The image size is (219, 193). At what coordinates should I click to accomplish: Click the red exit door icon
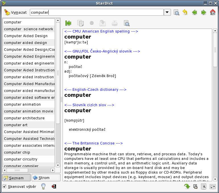[54, 186]
